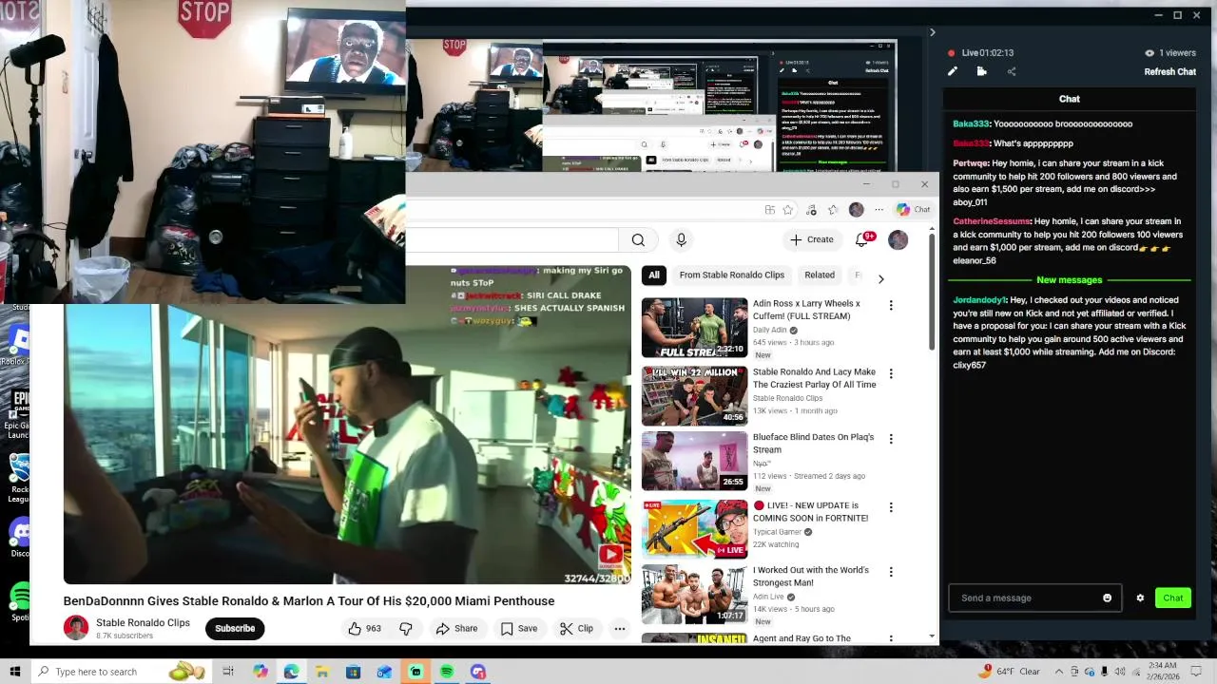Open more actions ellipsis below video
Image resolution: width=1217 pixels, height=684 pixels.
pos(619,628)
